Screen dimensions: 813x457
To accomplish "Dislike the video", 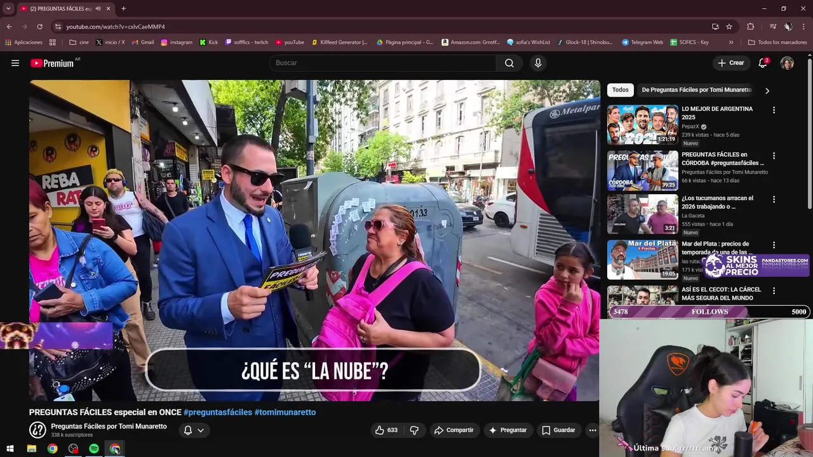I will pos(414,430).
